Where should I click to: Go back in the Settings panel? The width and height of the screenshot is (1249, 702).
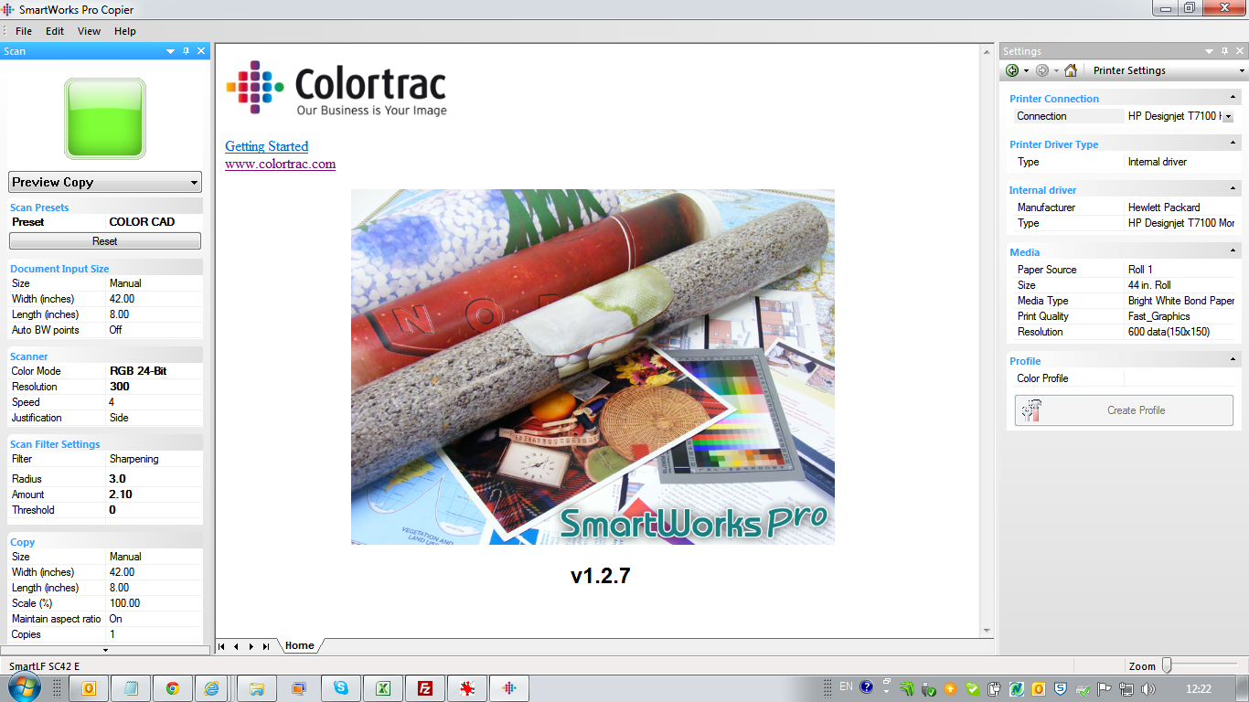pos(1012,70)
